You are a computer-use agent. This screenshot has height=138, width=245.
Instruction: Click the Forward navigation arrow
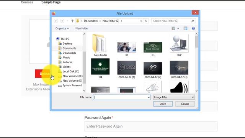[x=62, y=21]
